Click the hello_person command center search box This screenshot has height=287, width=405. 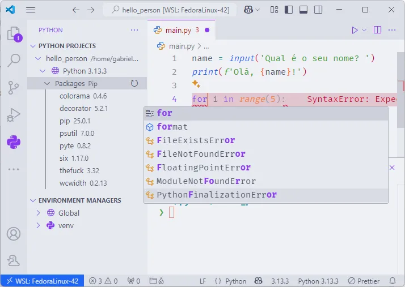pos(170,10)
